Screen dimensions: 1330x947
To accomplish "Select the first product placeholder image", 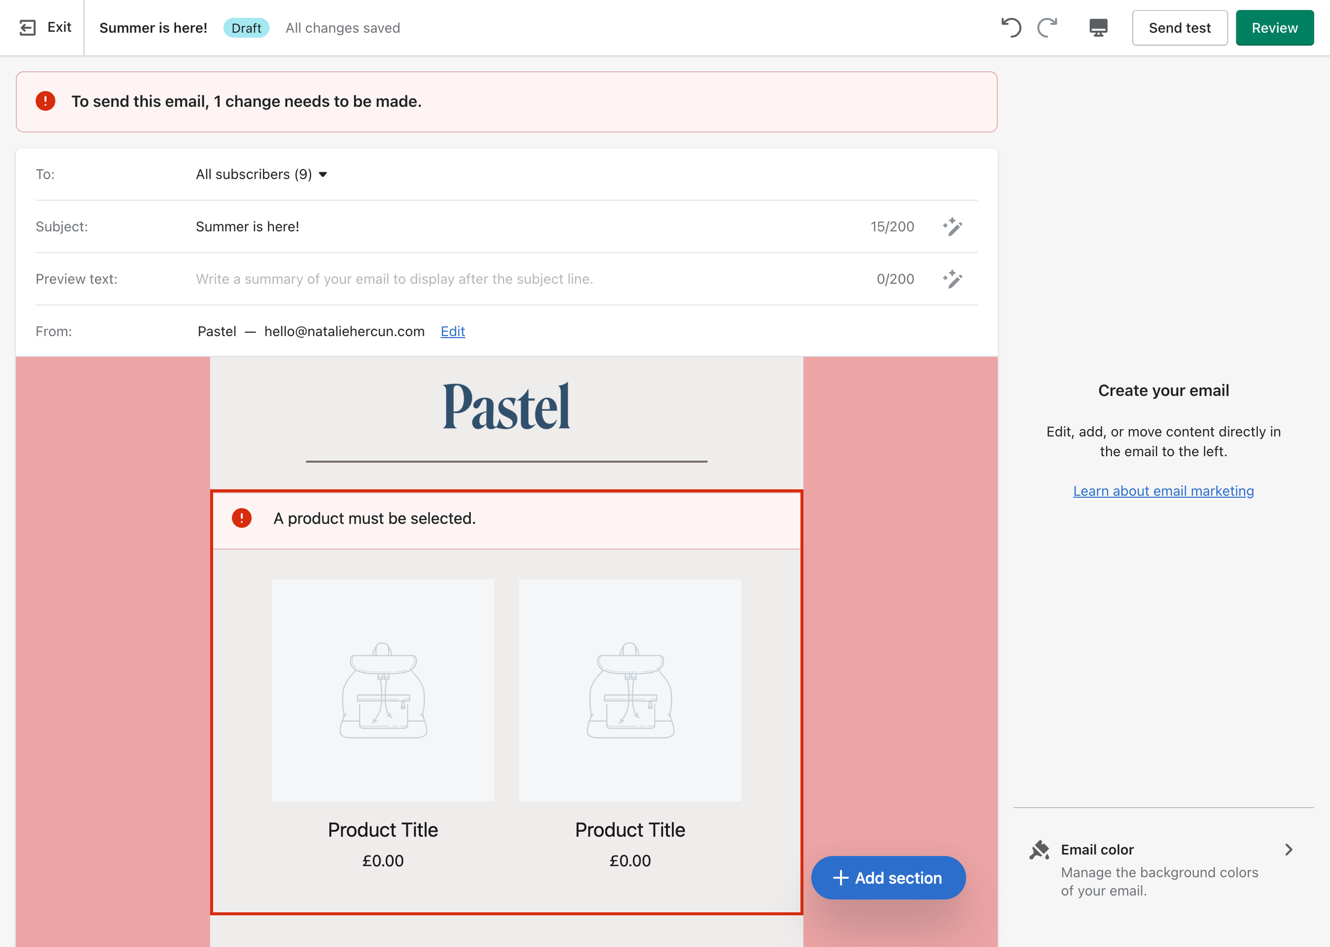I will click(x=383, y=690).
